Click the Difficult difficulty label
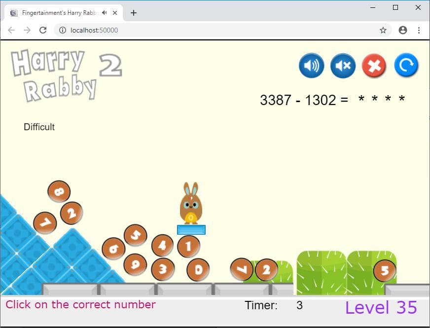 [39, 127]
